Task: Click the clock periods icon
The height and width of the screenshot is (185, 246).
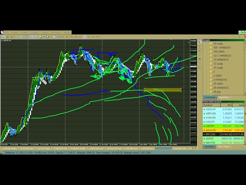Action: [x=48, y=37]
